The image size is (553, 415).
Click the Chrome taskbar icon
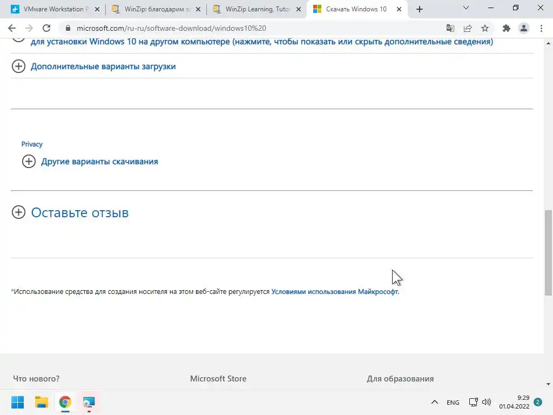coord(65,402)
